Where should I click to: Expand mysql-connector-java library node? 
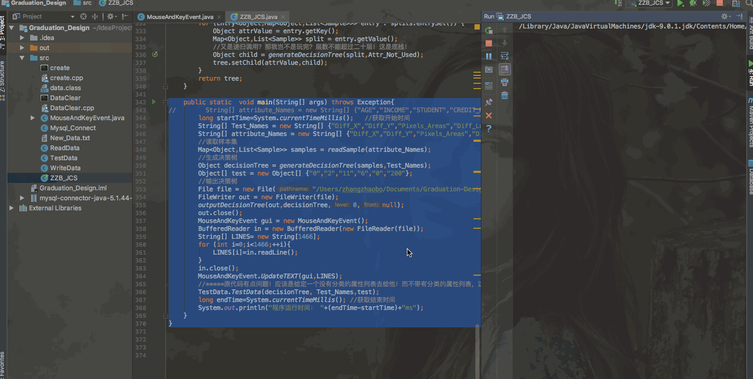[22, 198]
